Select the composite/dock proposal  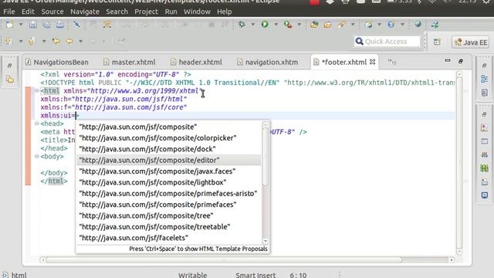[168, 149]
